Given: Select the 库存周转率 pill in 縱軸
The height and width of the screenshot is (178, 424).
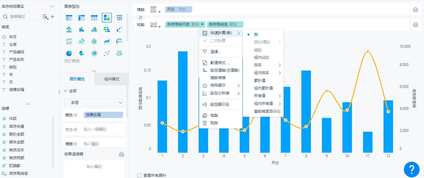Looking at the screenshot, I should 225,24.
